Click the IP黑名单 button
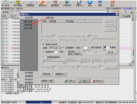Screen dimensions: 137x104 [x=46, y=74]
